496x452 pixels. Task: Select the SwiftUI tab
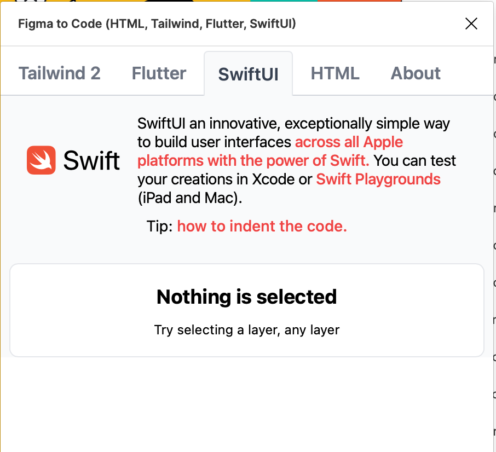pyautogui.click(x=248, y=74)
